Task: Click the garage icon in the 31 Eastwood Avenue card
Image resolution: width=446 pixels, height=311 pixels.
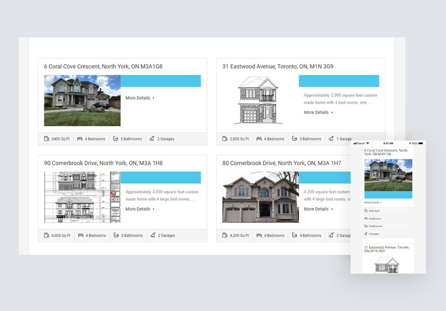Action: 332,139
